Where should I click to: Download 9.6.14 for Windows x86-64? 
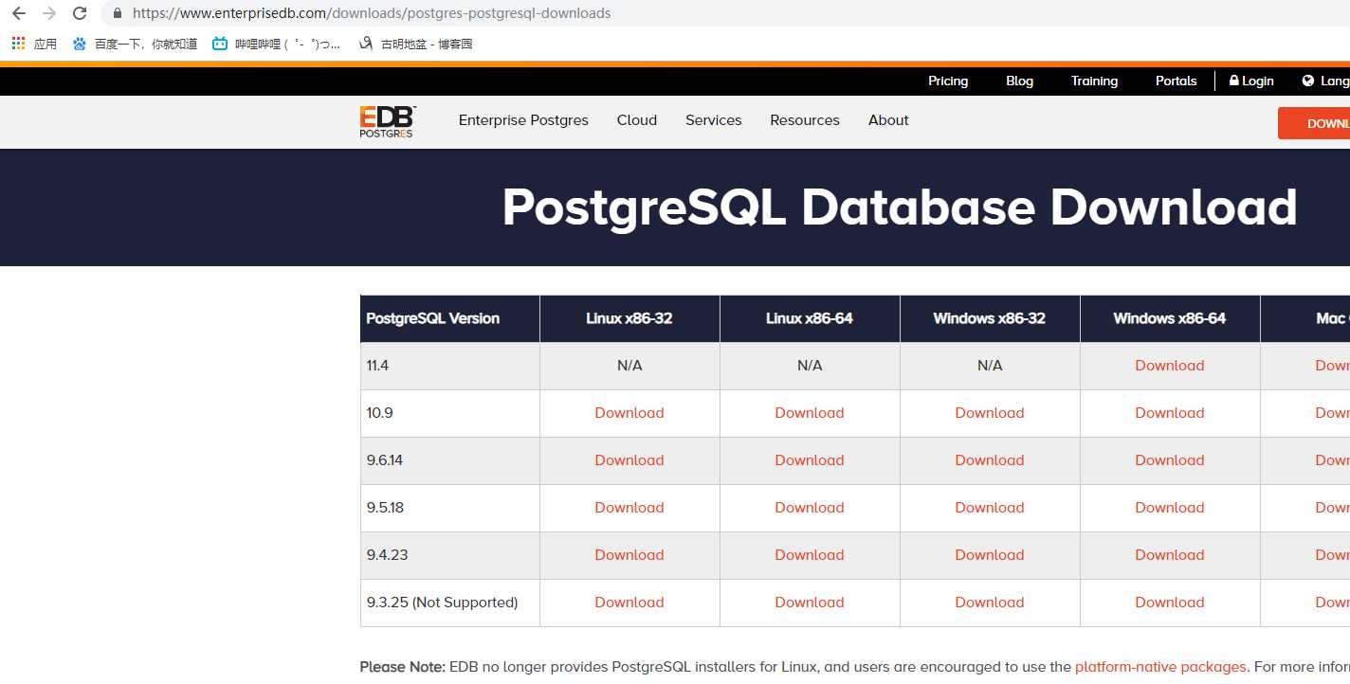pyautogui.click(x=1170, y=460)
